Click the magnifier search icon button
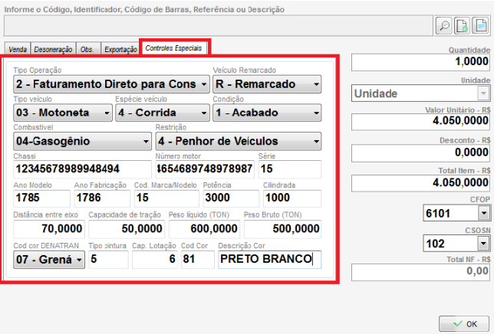This screenshot has height=334, width=494. click(x=444, y=25)
